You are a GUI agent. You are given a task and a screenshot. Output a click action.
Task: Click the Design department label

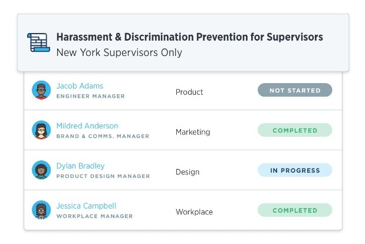(x=188, y=172)
